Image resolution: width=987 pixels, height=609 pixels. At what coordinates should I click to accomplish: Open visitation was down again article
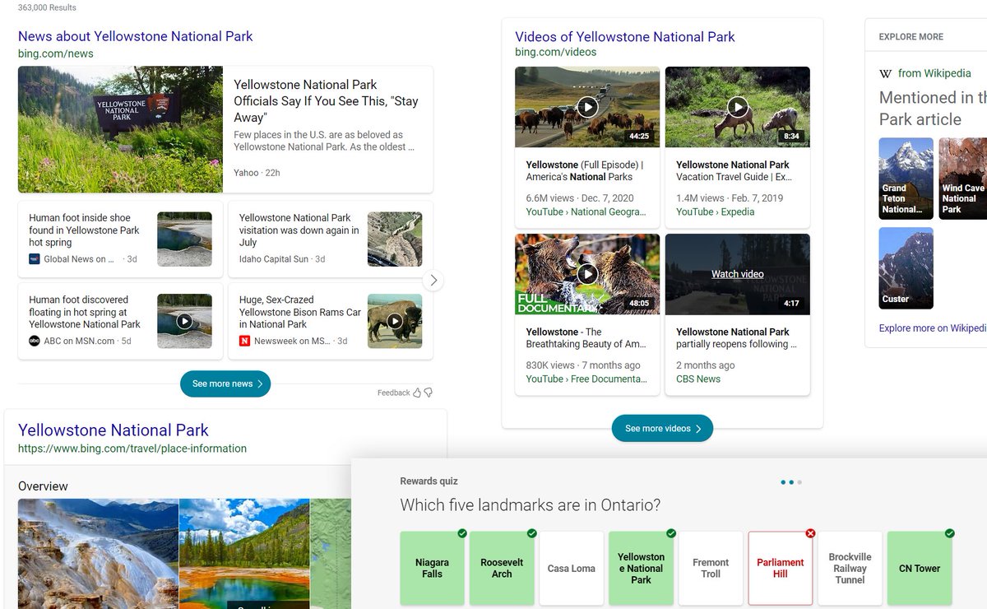point(299,230)
